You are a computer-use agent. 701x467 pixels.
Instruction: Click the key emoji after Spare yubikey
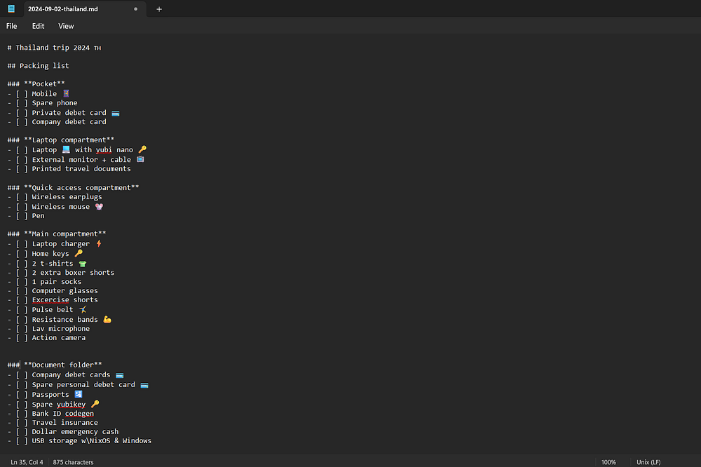pos(95,404)
